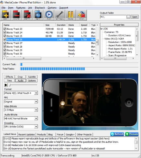Viewport: 141px width, 158px height.
Task: Open the Support menu
Action: [64, 8]
